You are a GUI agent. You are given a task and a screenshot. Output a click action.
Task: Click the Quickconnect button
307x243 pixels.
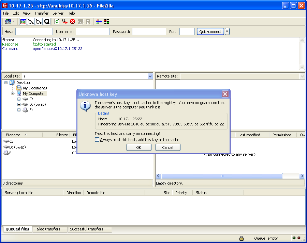coord(210,32)
